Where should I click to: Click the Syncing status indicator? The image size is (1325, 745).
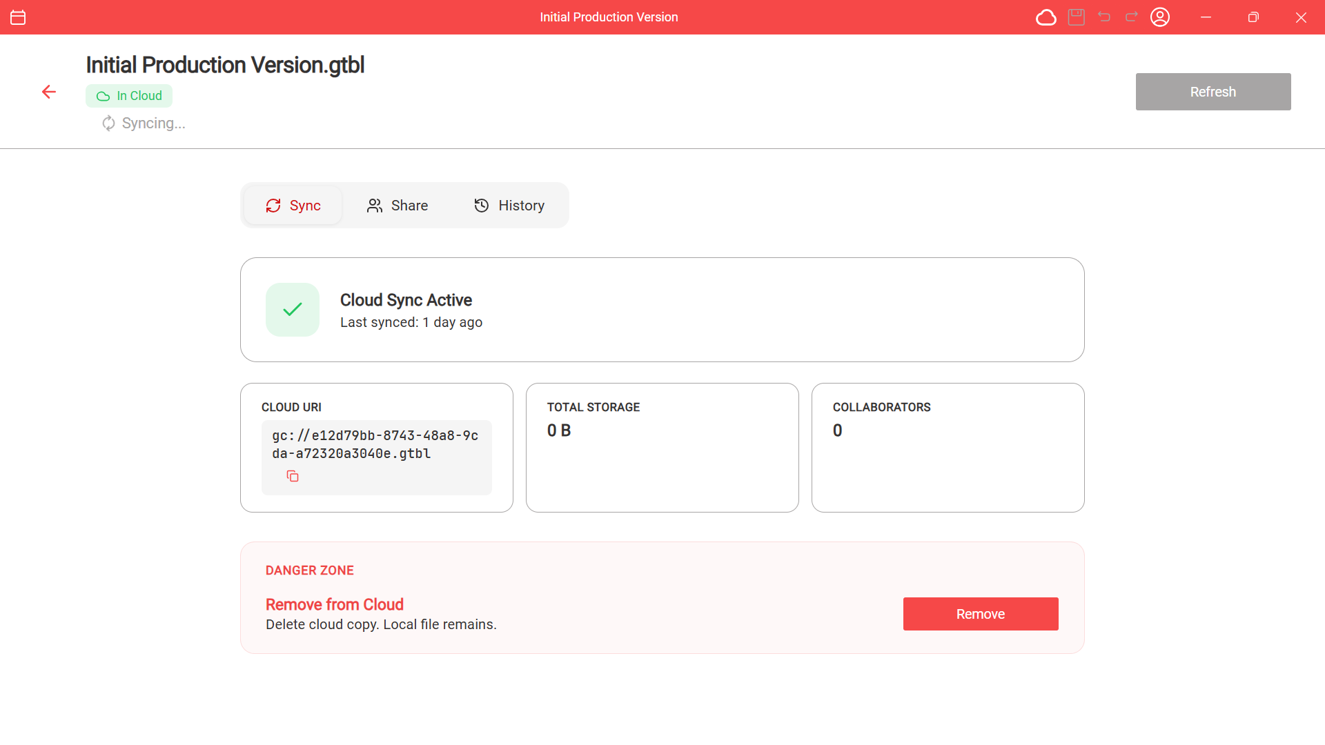[x=144, y=123]
